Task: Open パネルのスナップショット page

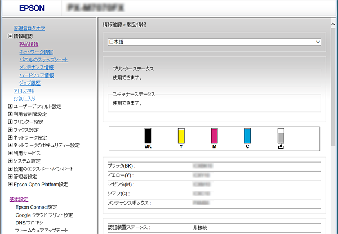Action: [x=43, y=60]
